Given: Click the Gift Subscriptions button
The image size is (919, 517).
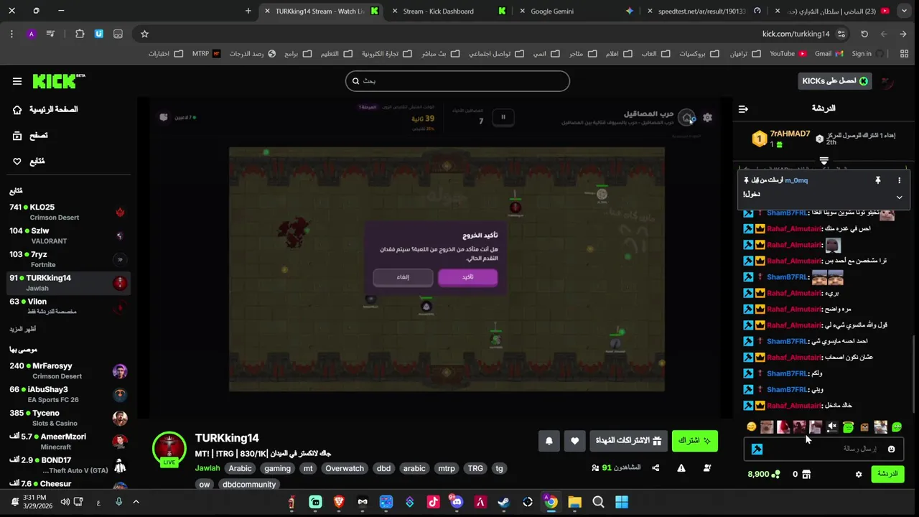Looking at the screenshot, I should 628,441.
